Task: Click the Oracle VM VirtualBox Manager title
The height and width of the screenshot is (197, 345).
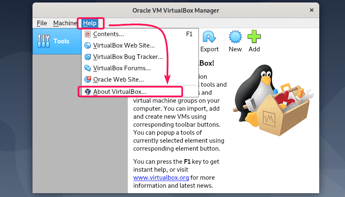Action: (176, 11)
